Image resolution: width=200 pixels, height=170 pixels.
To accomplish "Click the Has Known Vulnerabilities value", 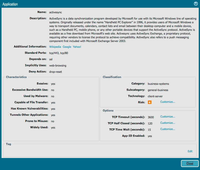I will point(53,109).
